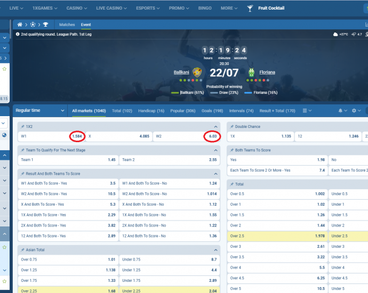The height and width of the screenshot is (293, 368).
Task: Select the Event tab
Action: [x=86, y=25]
